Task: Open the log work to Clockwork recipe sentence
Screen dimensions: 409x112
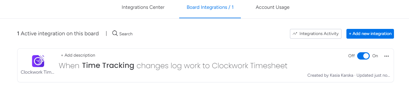Action: tap(173, 65)
